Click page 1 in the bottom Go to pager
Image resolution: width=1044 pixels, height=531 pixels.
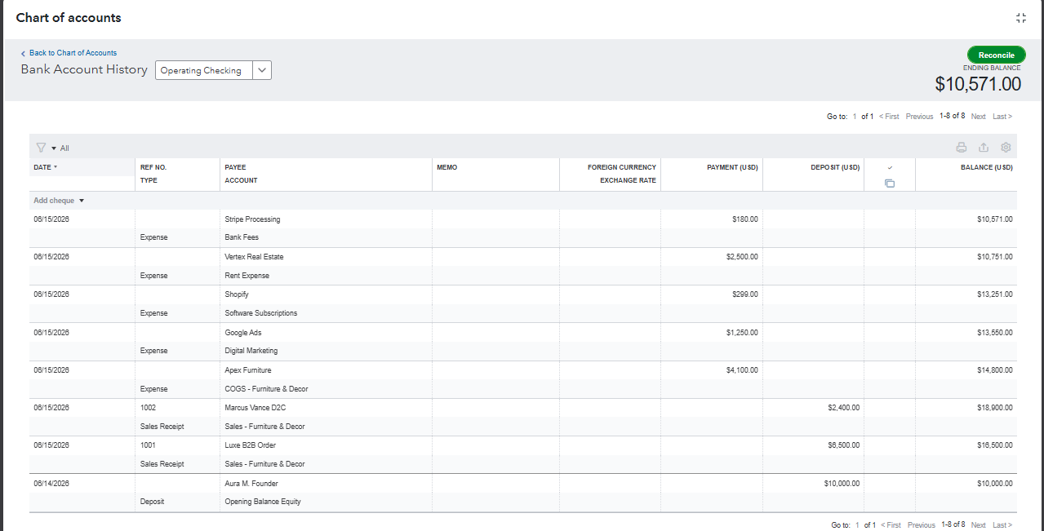click(x=857, y=525)
